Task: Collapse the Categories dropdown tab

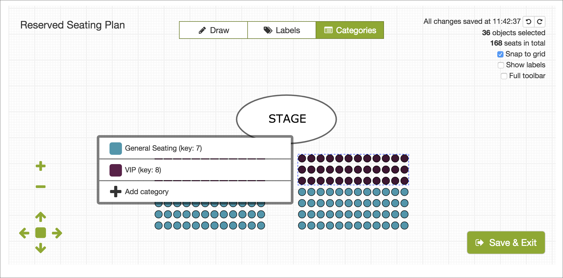Action: click(x=350, y=30)
